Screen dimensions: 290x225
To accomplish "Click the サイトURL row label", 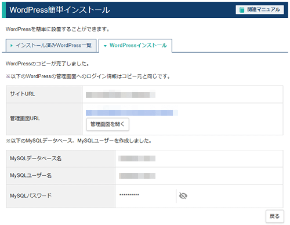I will (23, 94).
